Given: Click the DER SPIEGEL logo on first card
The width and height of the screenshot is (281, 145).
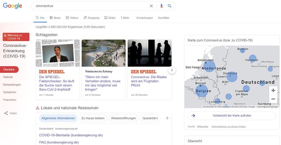Looking at the screenshot, I should point(52,72).
